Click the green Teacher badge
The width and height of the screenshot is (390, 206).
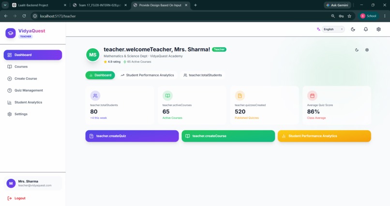(219, 49)
